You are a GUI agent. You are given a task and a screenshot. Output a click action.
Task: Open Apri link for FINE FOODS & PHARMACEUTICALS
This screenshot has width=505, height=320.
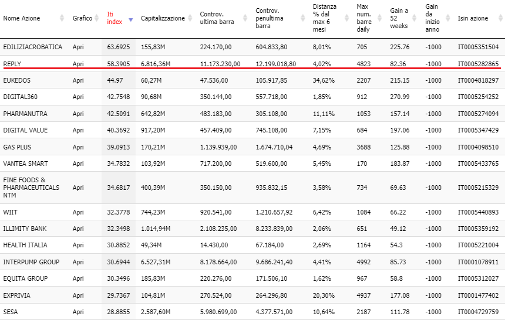click(78, 188)
